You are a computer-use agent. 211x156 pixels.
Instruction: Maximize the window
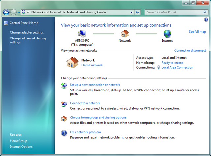click(x=193, y=3)
